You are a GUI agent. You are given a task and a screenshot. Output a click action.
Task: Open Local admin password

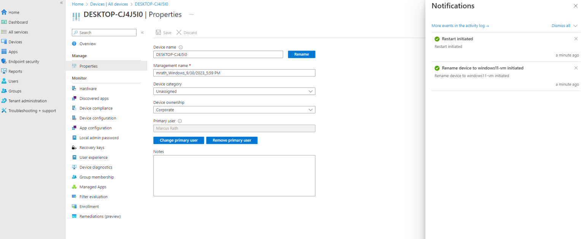[98, 138]
